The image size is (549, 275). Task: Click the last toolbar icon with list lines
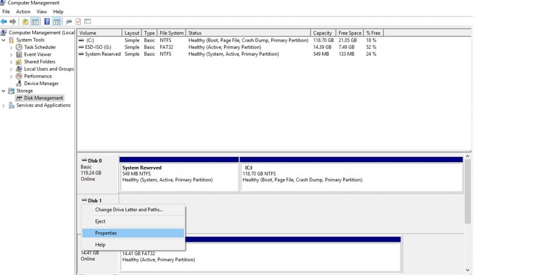pos(87,21)
